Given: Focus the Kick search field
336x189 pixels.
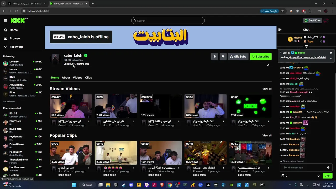Looking at the screenshot, I should pyautogui.click(x=168, y=20).
